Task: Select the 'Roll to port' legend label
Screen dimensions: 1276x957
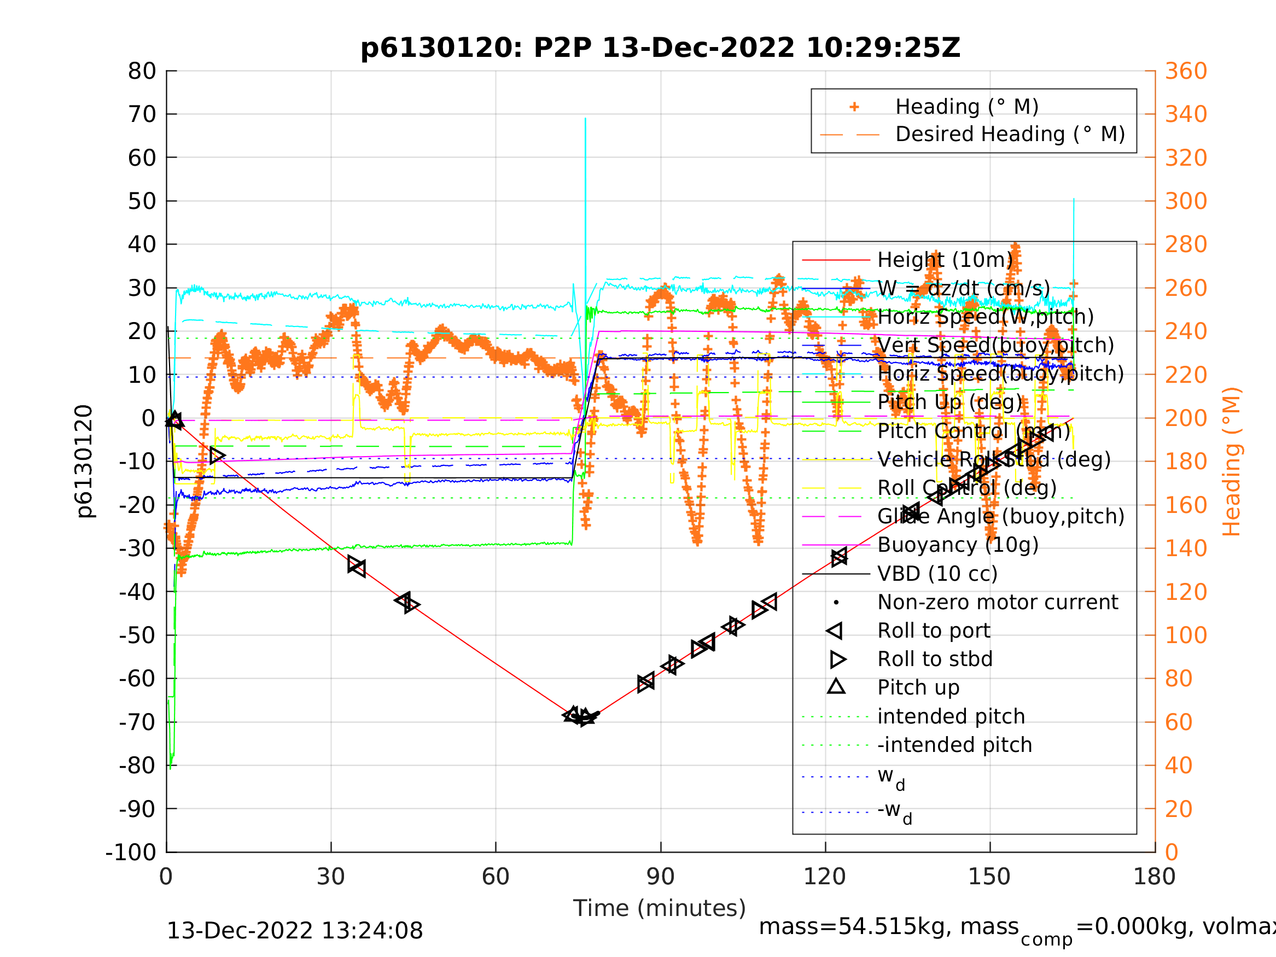Action: [x=934, y=631]
